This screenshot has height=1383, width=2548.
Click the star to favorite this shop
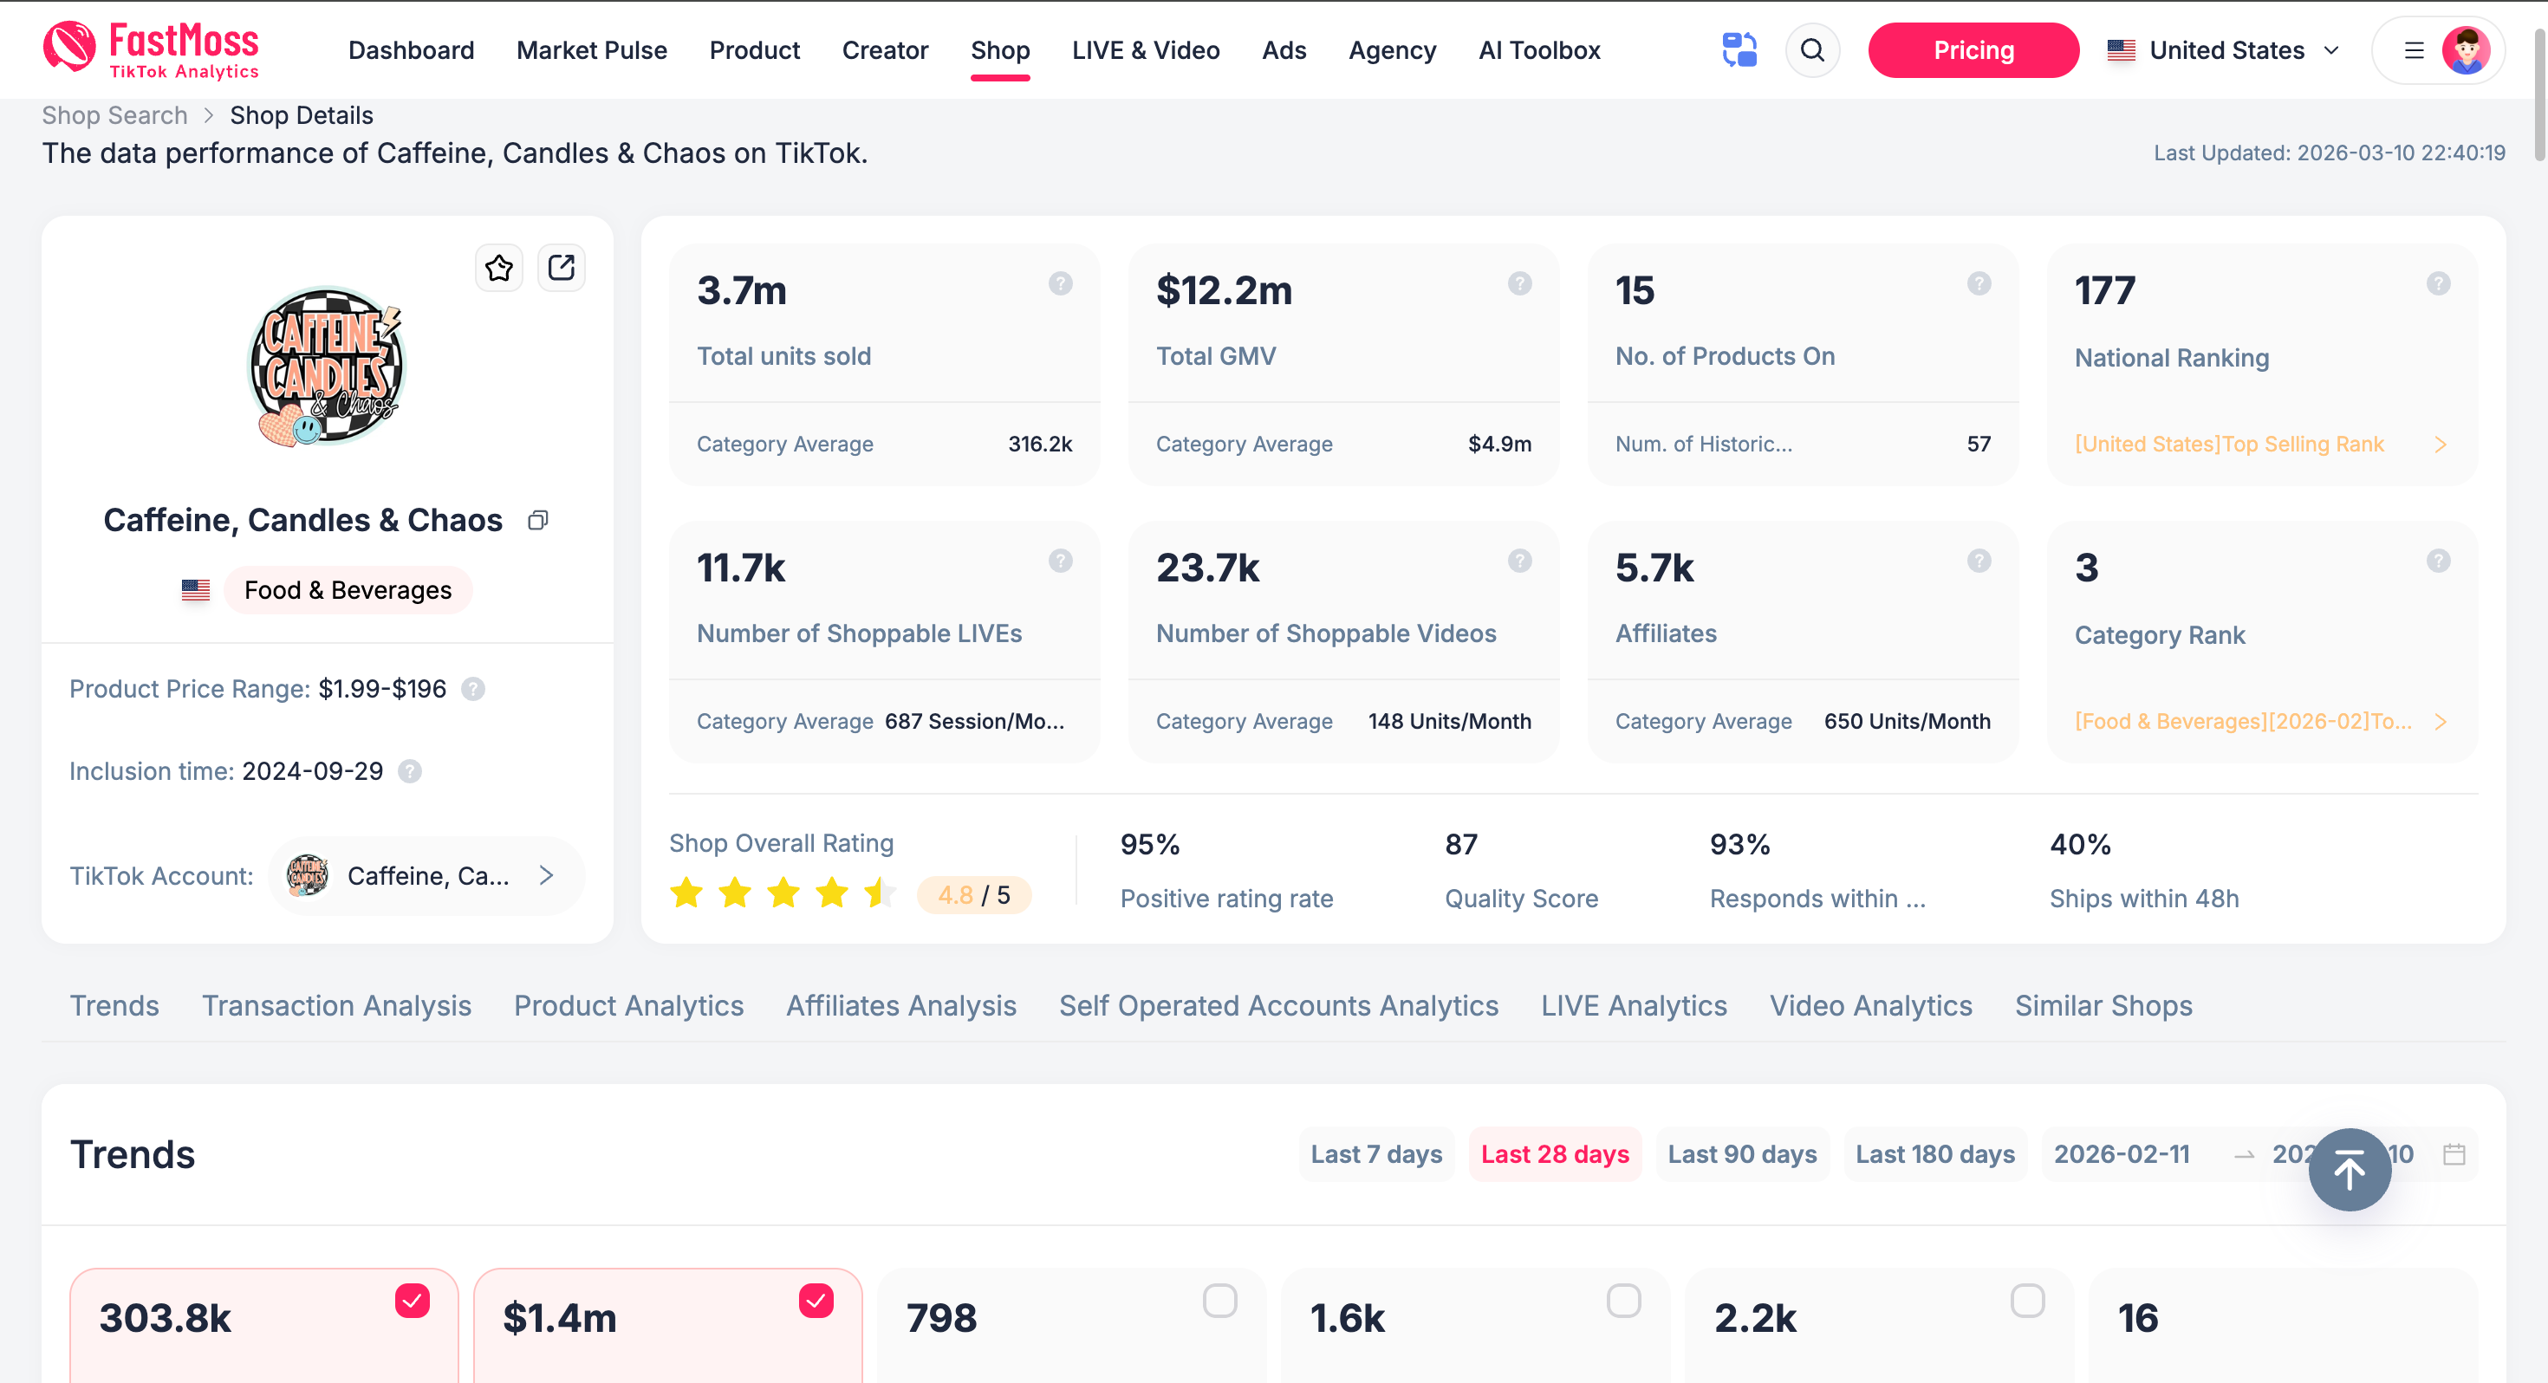[498, 267]
